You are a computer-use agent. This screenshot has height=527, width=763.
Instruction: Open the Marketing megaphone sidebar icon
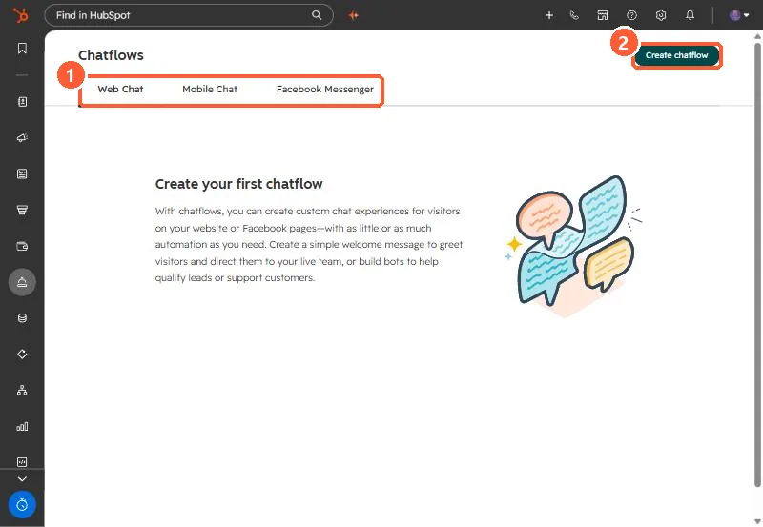click(x=22, y=137)
